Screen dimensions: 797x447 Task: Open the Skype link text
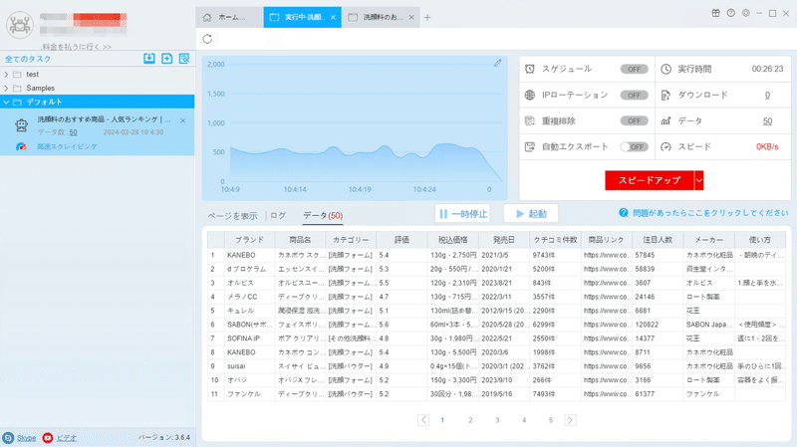[27, 438]
